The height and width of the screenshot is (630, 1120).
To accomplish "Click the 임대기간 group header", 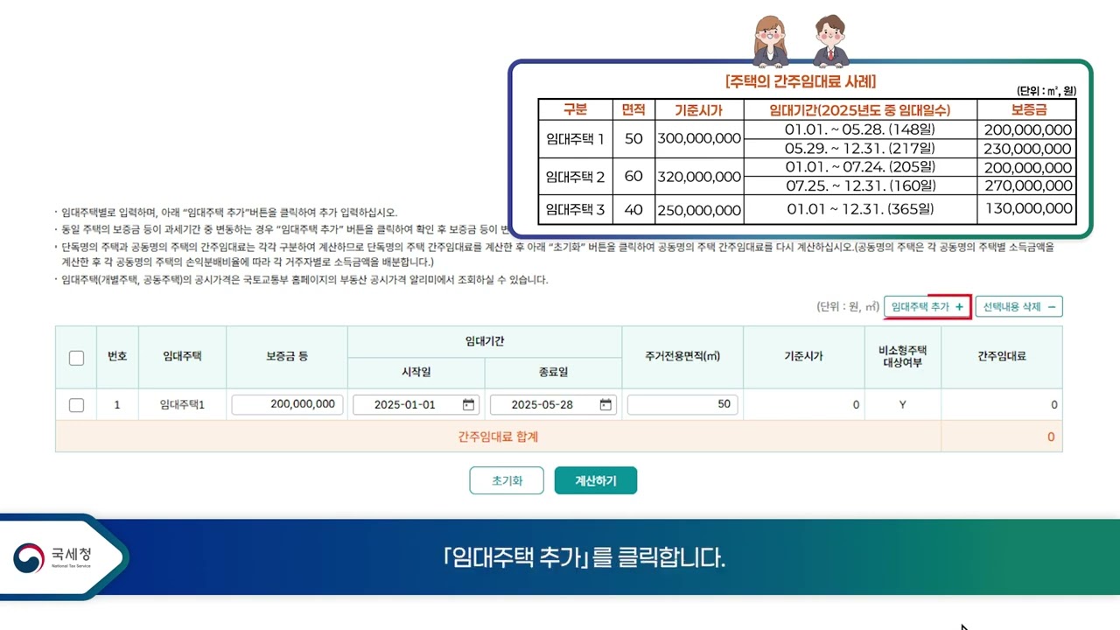I will pos(485,342).
